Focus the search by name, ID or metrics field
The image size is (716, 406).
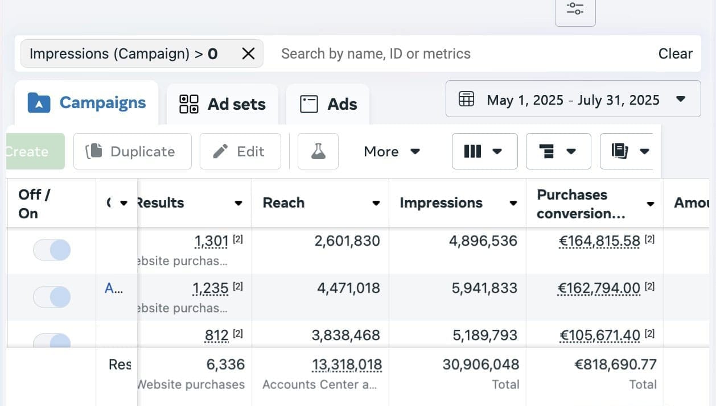point(455,53)
